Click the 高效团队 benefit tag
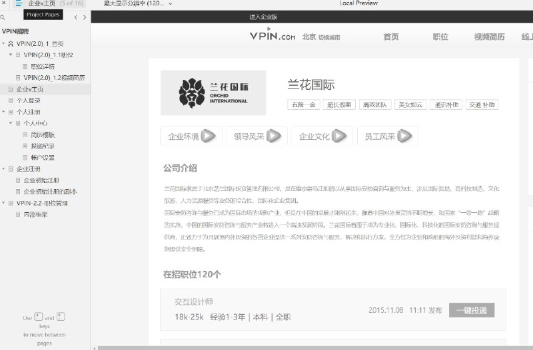 [375, 104]
